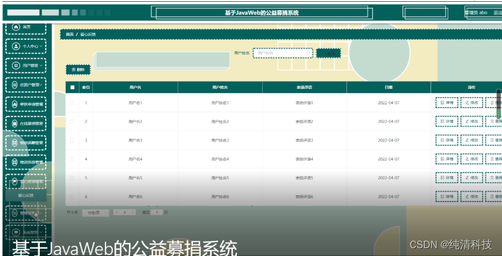502x256 pixels.
Task: Click the 爱心反馈管理 flag icon
Action: (x=14, y=181)
